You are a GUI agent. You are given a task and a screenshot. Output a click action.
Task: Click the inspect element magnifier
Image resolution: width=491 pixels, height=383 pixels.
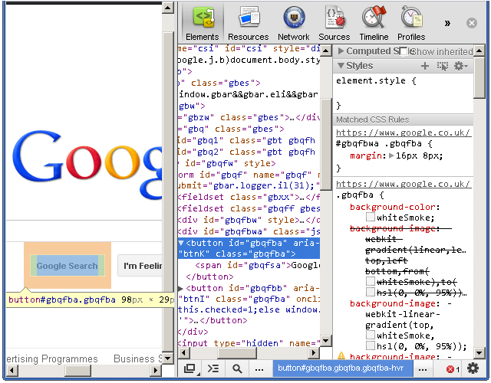tap(237, 369)
